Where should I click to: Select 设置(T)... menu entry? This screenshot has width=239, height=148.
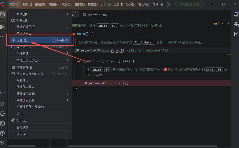click(40, 40)
